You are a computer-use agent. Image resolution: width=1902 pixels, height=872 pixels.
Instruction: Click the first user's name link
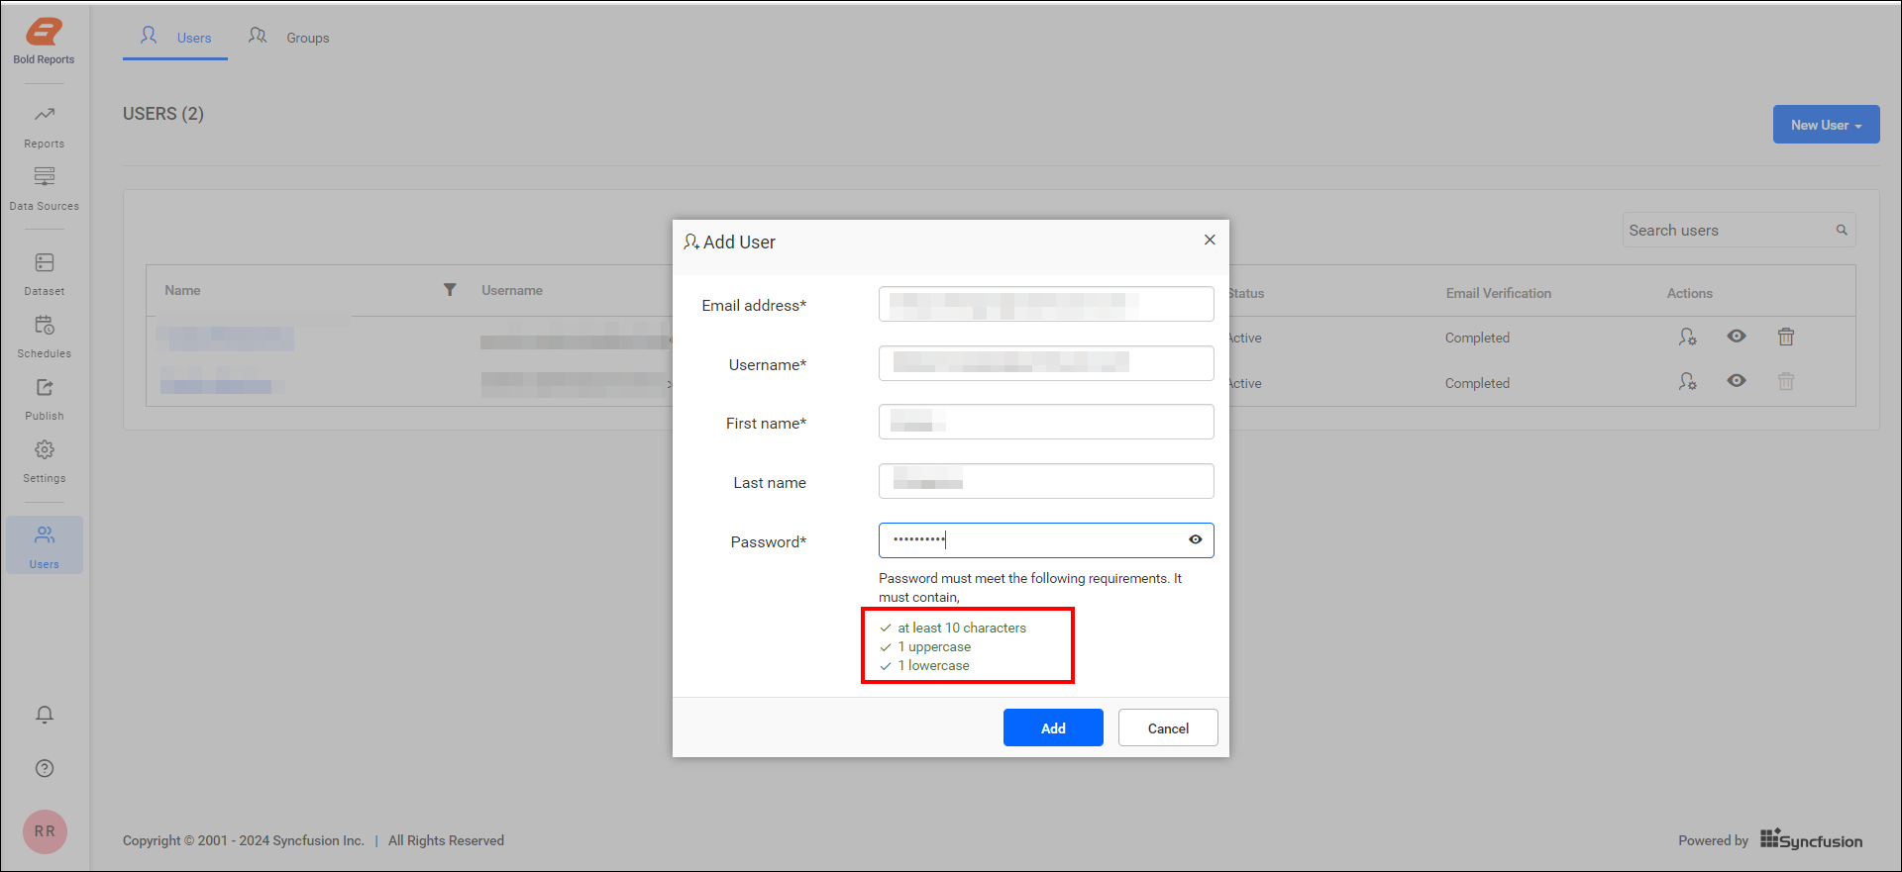point(226,339)
